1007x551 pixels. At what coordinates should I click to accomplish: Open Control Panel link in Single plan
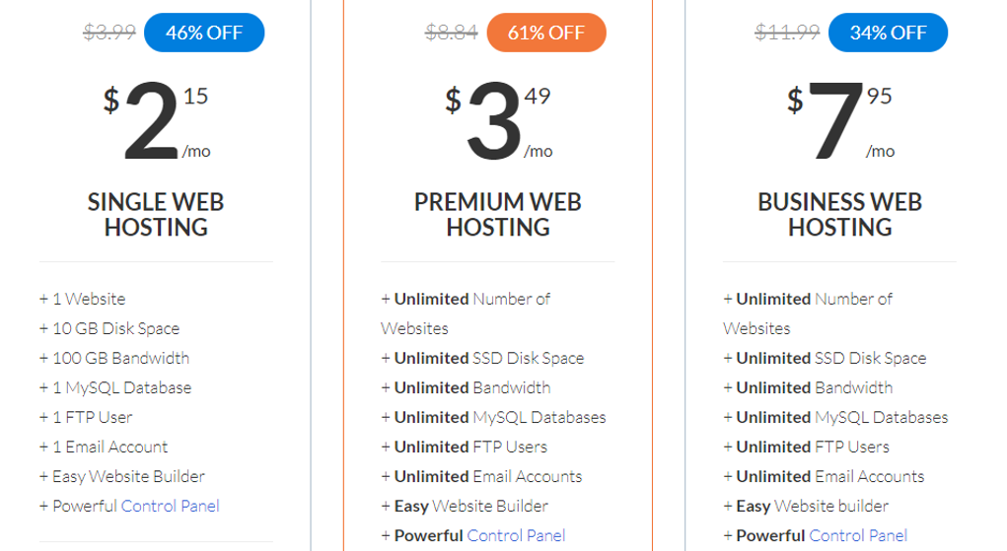(x=171, y=506)
